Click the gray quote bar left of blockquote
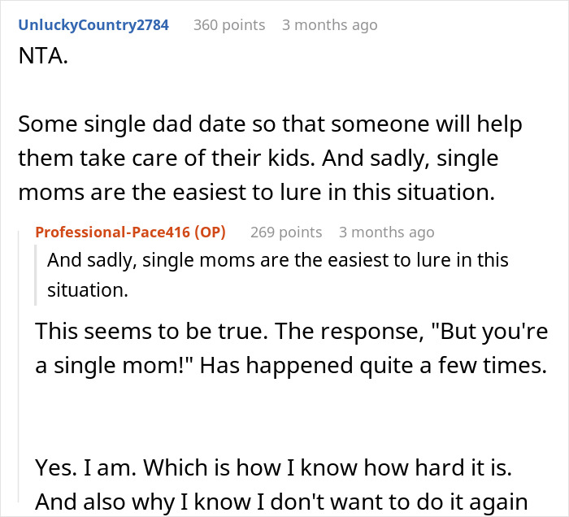The height and width of the screenshot is (517, 569). click(x=37, y=272)
